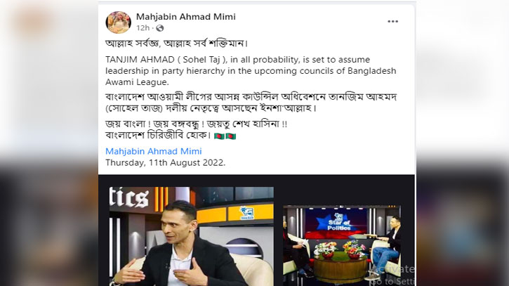This screenshot has width=509, height=286.
Task: Click the Star of Politics logo in photo
Action: click(339, 222)
